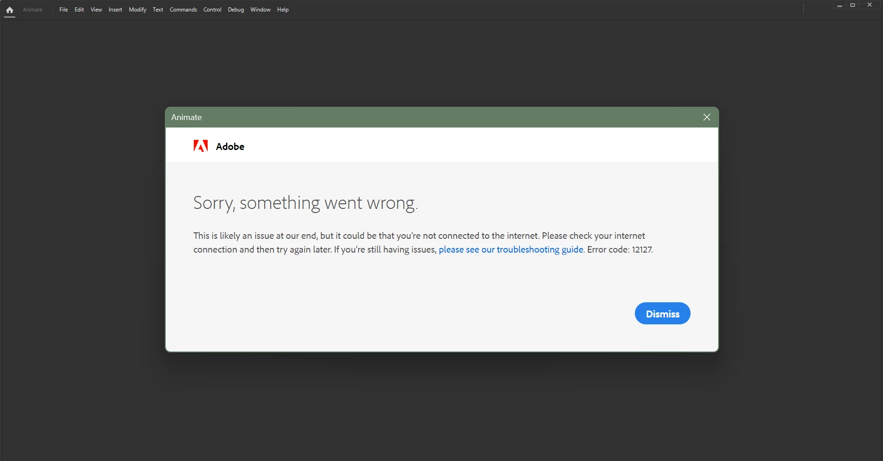Open the troubleshooting guide link
Screen dimensions: 883x461
511,249
